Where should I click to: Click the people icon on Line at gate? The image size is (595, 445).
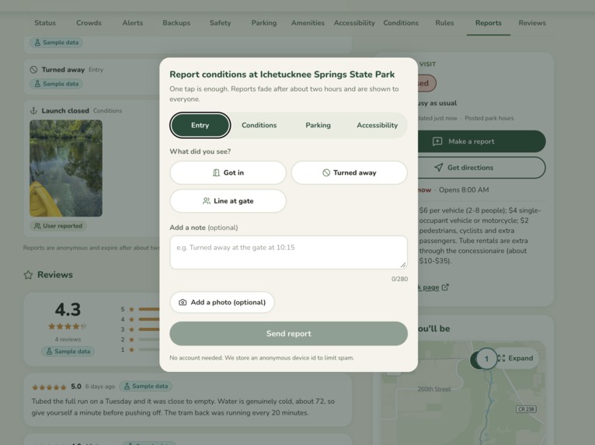click(207, 201)
